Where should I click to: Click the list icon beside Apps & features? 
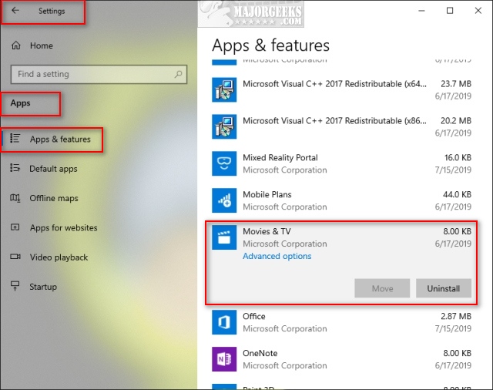point(15,139)
